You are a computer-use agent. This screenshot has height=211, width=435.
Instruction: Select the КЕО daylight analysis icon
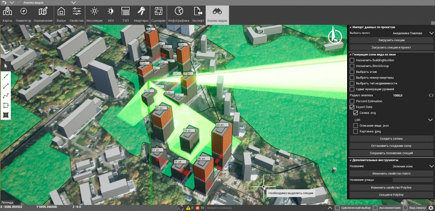111,14
